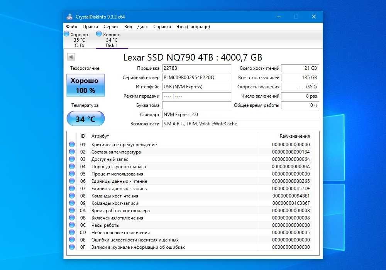
Task: Select row Ошибки целостности носителя и данных
Action: (x=190, y=240)
